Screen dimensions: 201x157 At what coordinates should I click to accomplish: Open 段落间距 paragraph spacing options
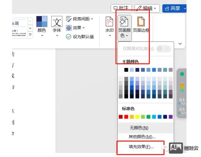coord(79,19)
